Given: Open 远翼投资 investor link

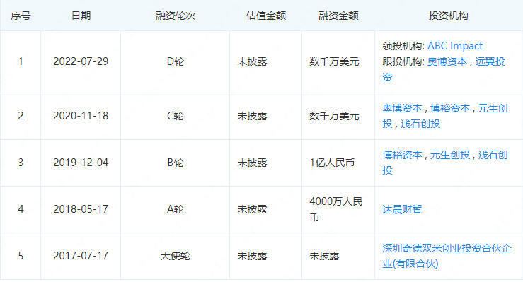Looking at the screenshot, I should [444, 69].
